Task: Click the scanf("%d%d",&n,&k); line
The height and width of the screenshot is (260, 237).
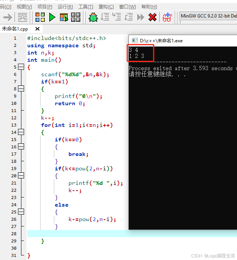Action: 75,74
